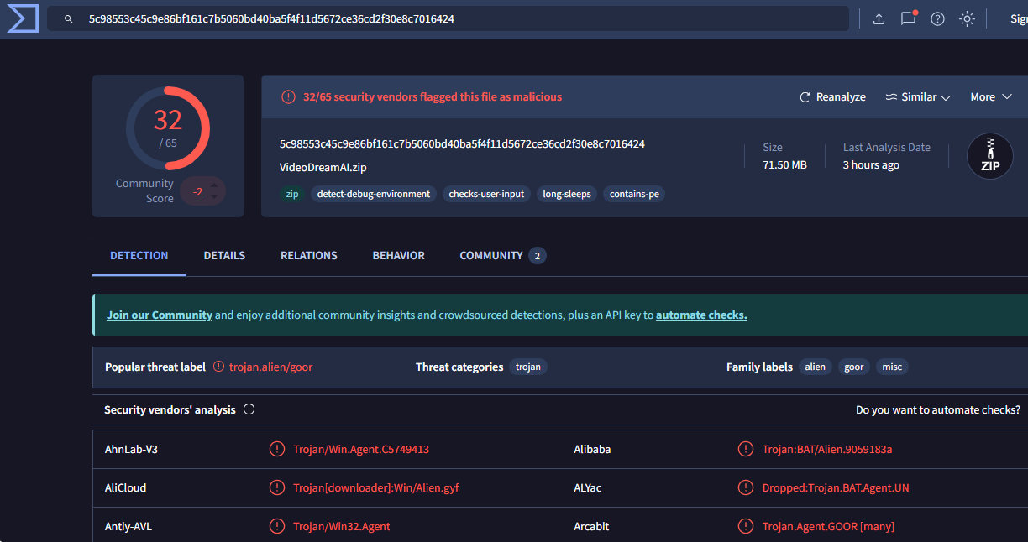Click the ZIP file type icon
The image size is (1028, 542).
990,156
